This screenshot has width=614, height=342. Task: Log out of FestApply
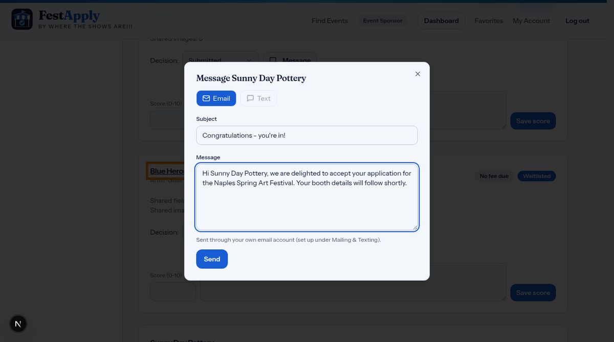(577, 21)
